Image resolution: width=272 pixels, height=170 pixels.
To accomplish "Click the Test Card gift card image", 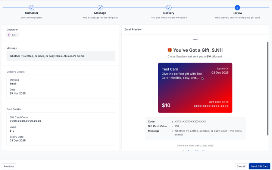I will click(x=195, y=87).
